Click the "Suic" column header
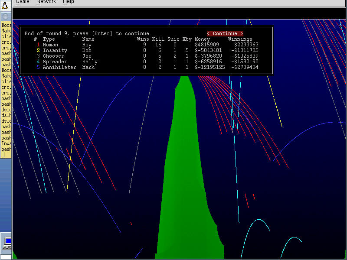Image resolution: width=347 pixels, height=260 pixels. coord(173,39)
